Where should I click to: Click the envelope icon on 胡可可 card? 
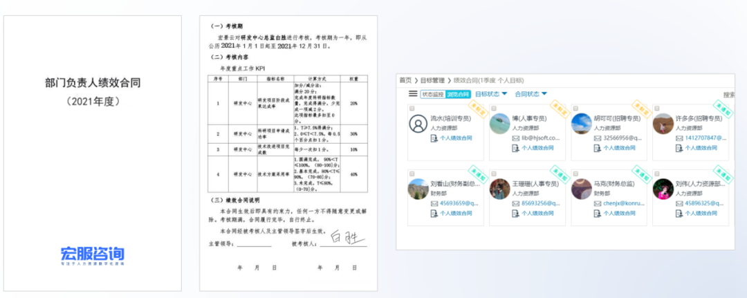pos(598,138)
